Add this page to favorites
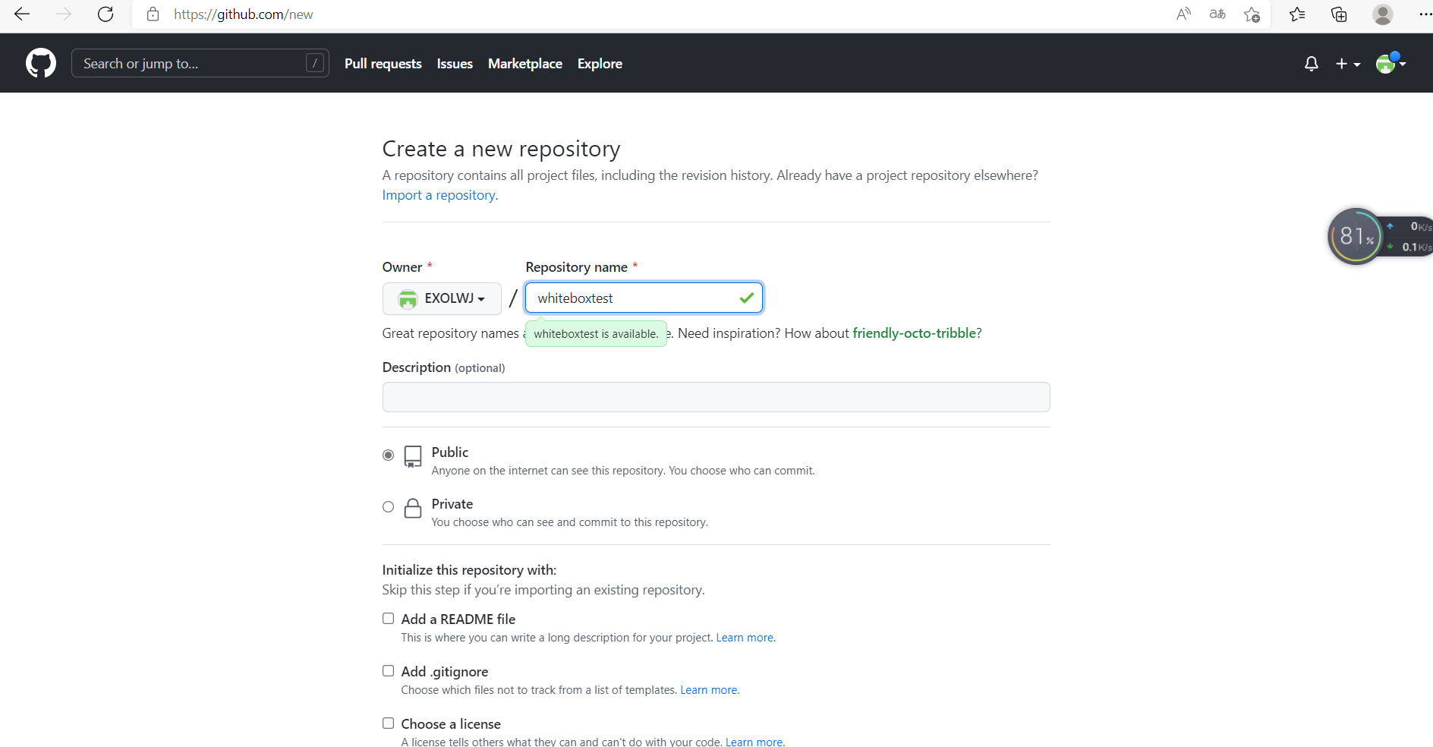Image resolution: width=1433 pixels, height=747 pixels. pos(1252,14)
